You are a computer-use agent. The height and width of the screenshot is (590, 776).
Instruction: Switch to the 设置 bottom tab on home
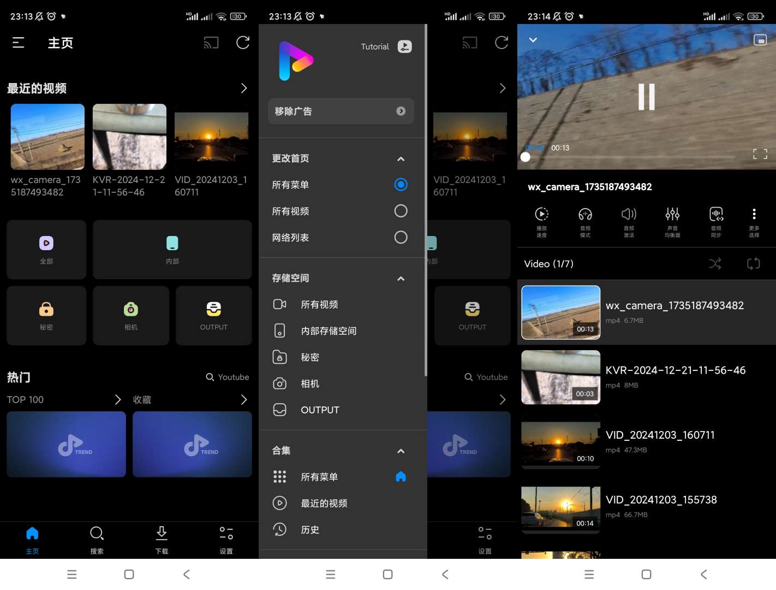click(x=226, y=540)
